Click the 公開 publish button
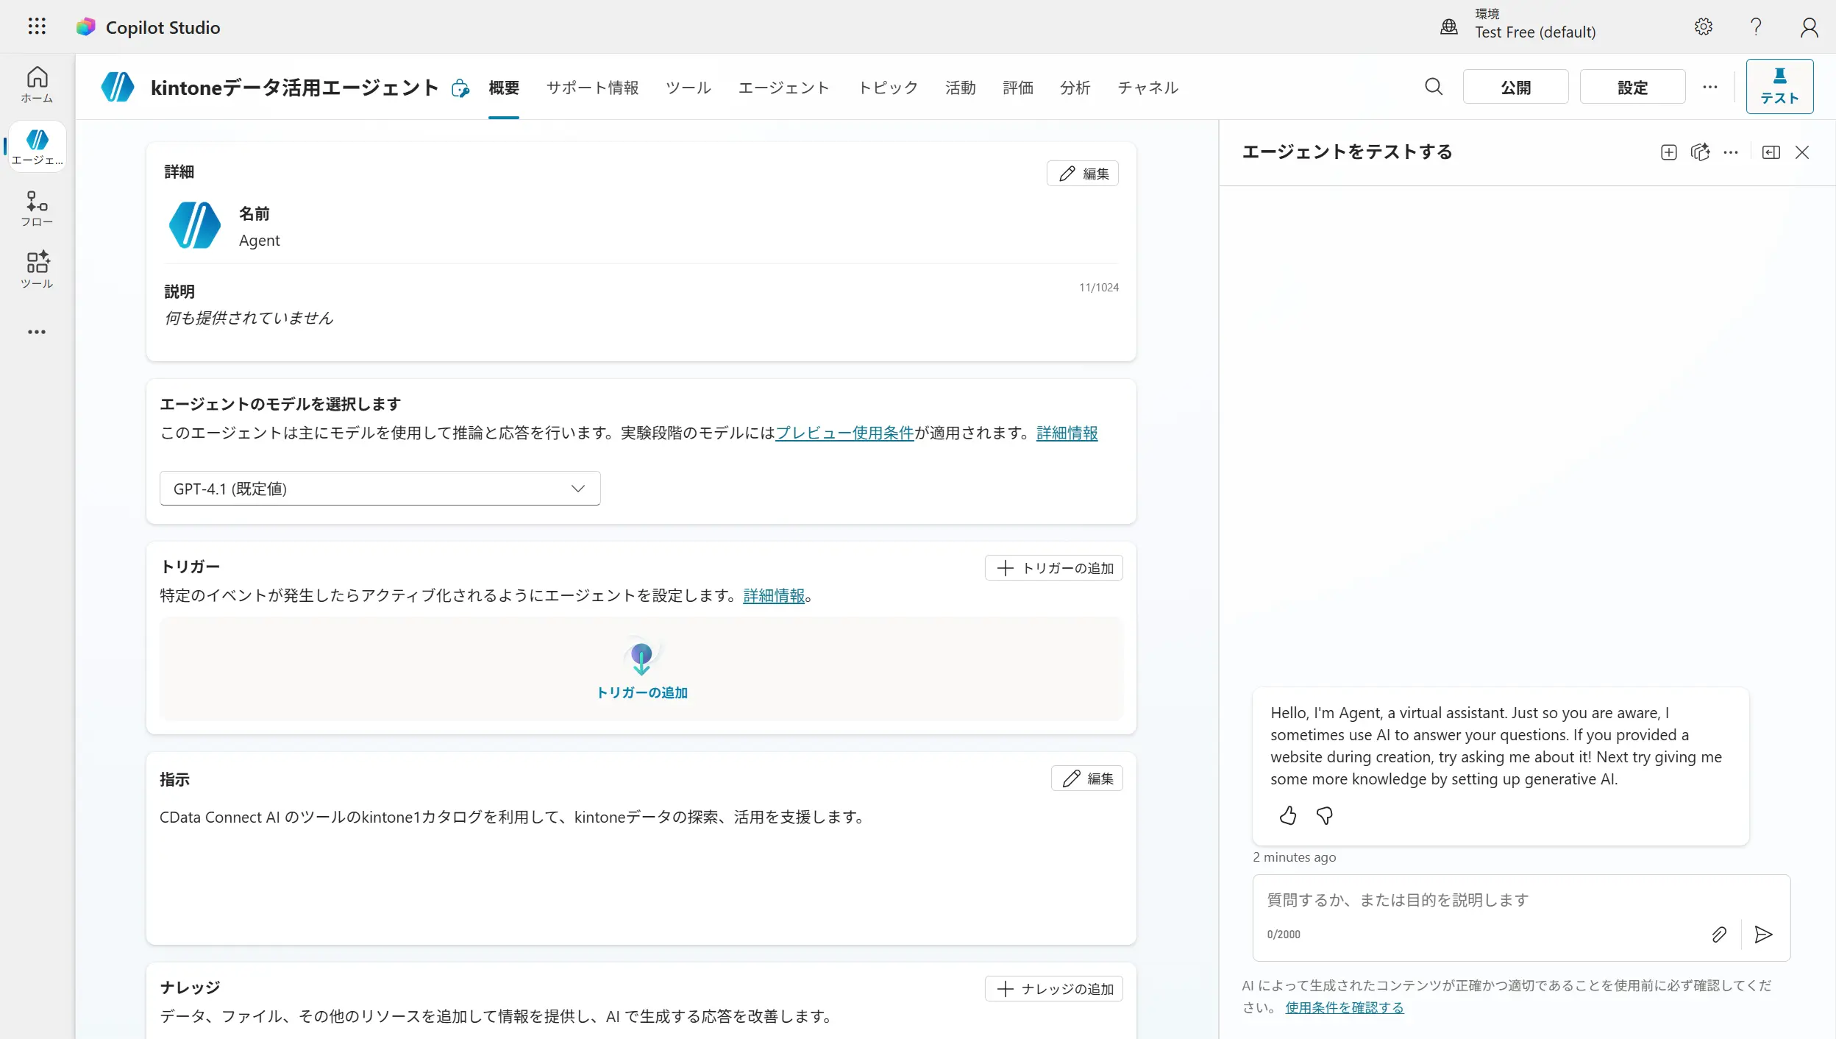 pos(1515,87)
